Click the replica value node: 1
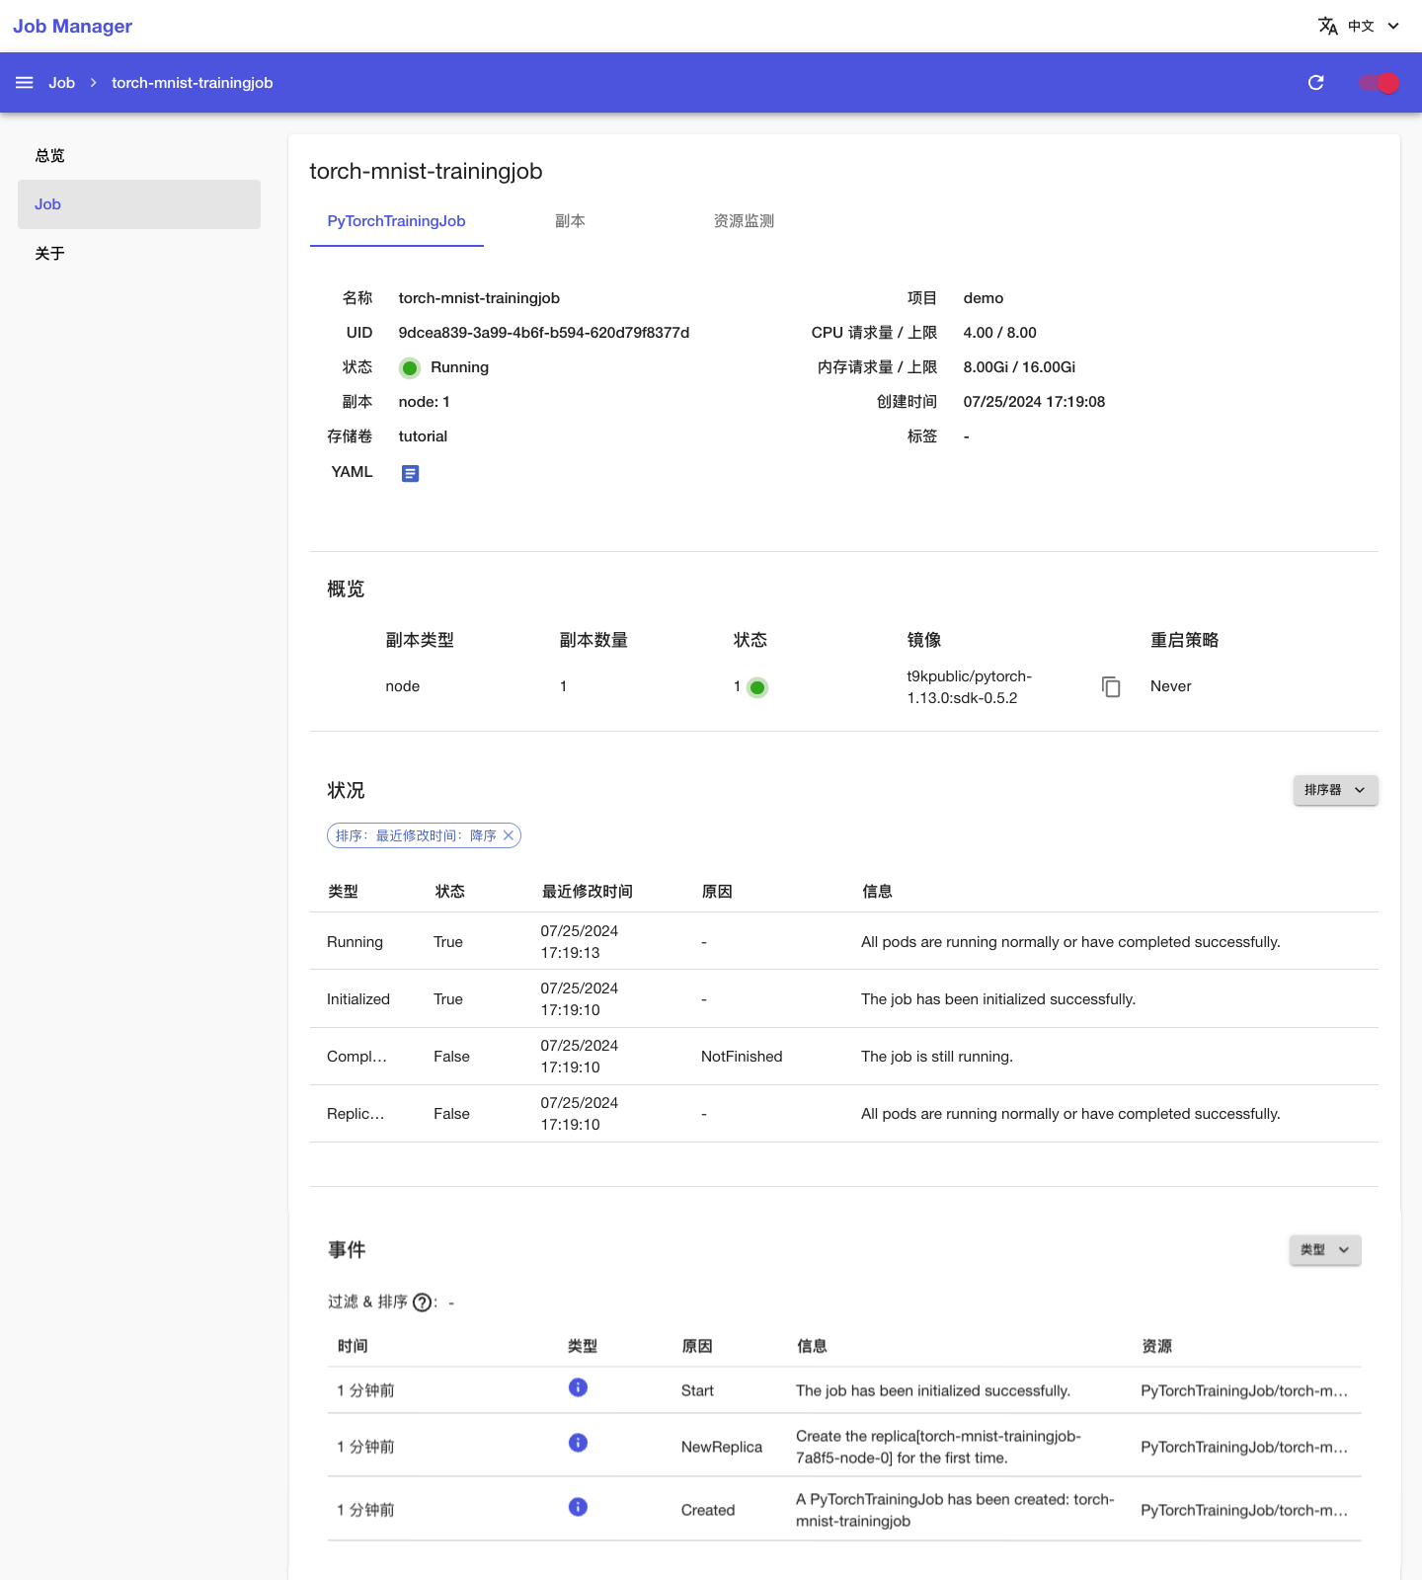 (x=424, y=402)
